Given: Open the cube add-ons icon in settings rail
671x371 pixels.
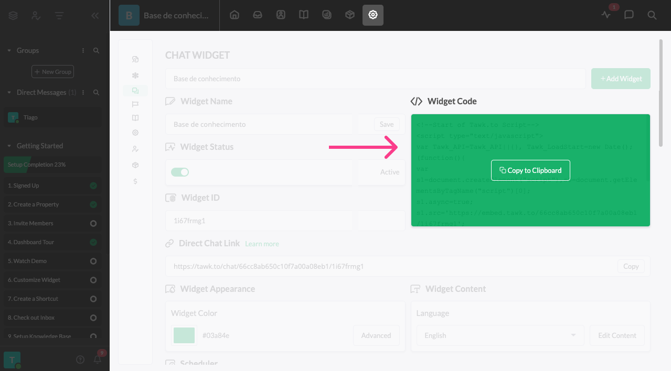Looking at the screenshot, I should (135, 165).
